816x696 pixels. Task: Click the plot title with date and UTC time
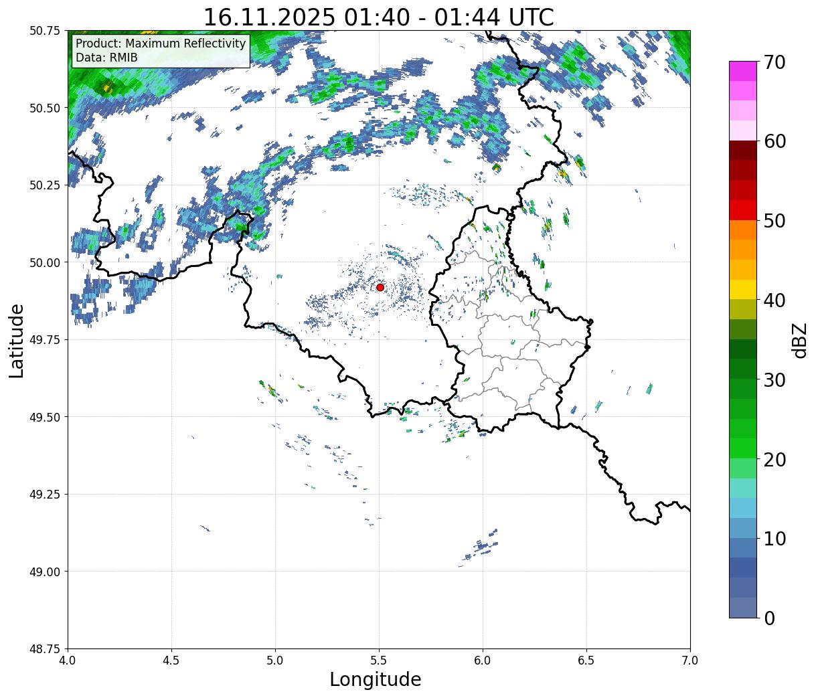click(379, 17)
